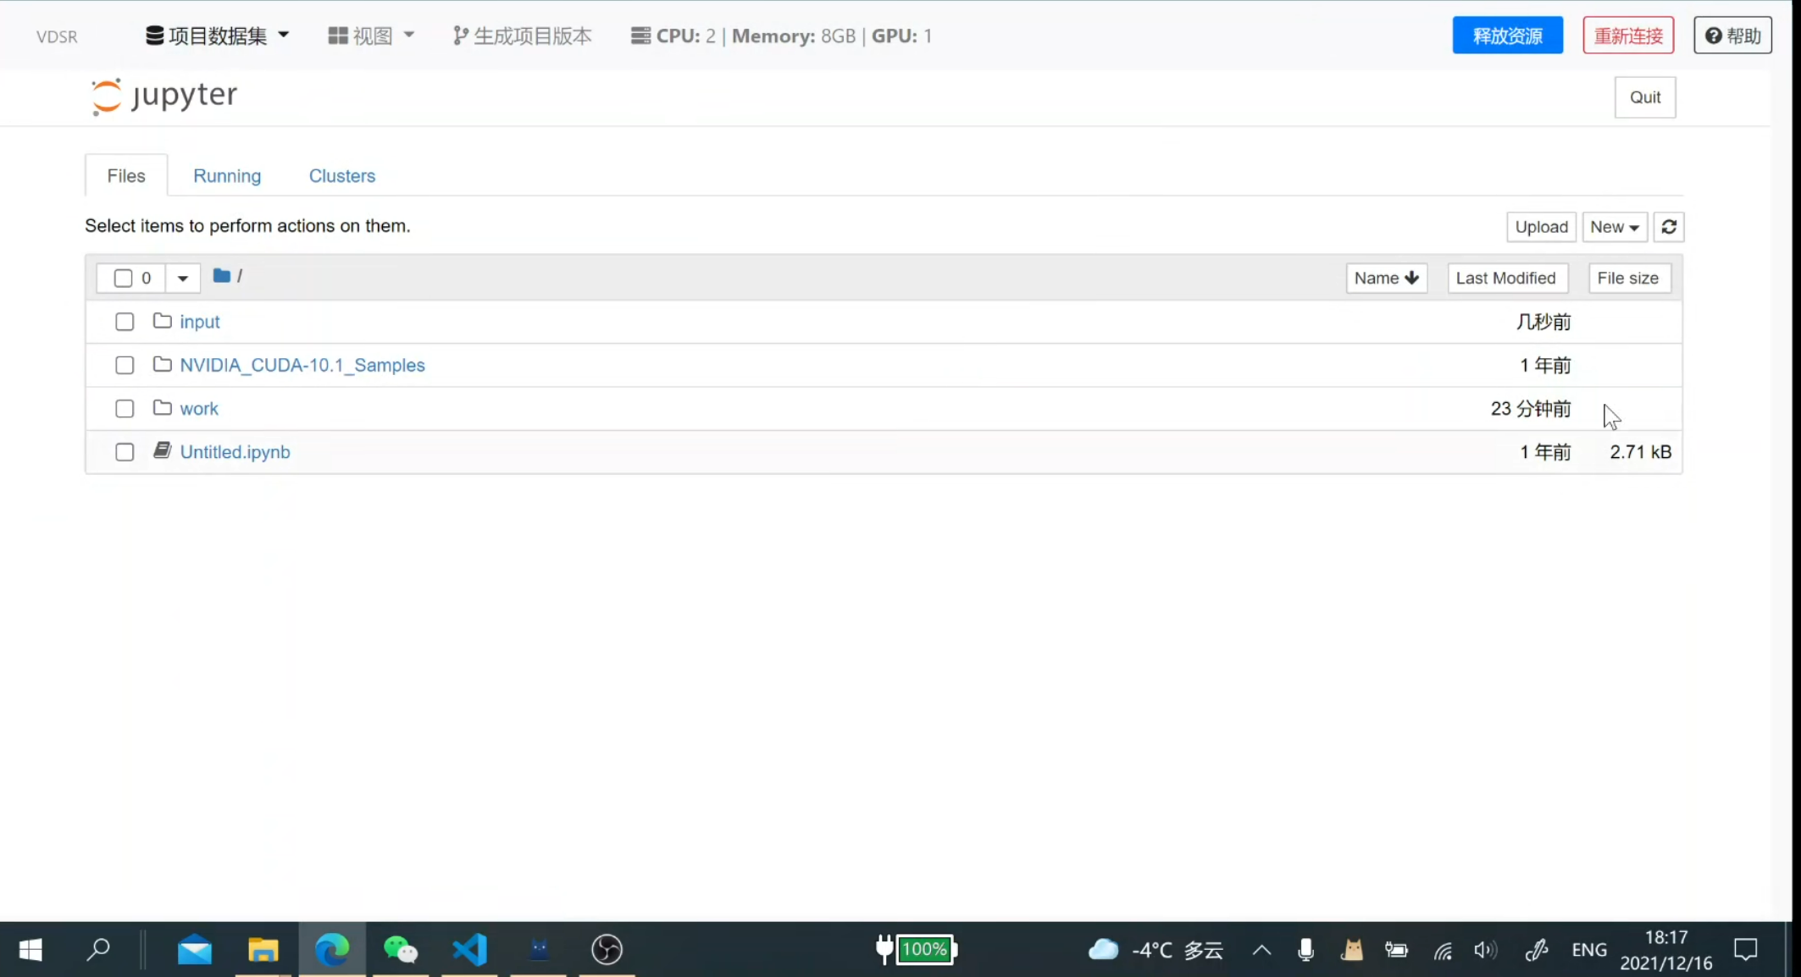Open the Mail app in taskbar
The height and width of the screenshot is (977, 1801).
[195, 949]
